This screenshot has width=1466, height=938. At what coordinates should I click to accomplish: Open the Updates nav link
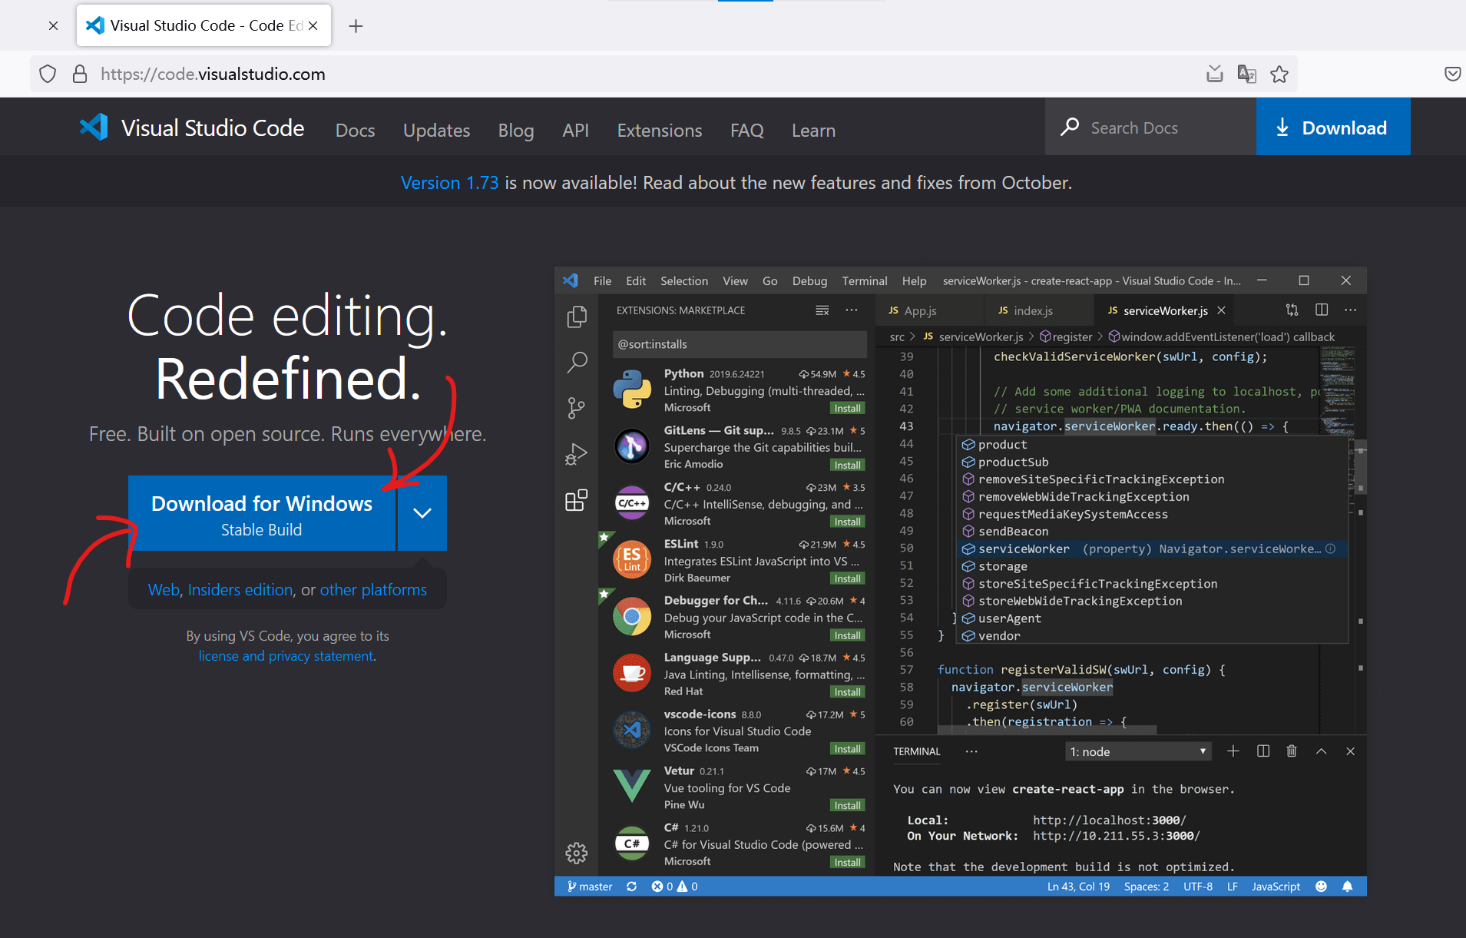[436, 131]
